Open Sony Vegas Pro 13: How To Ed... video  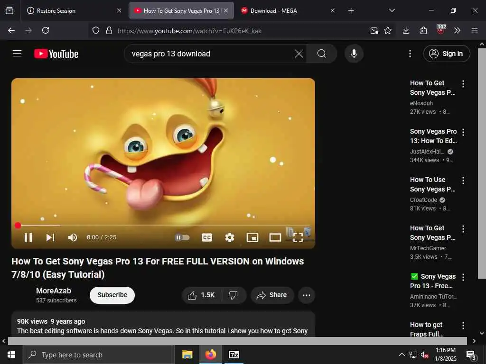pos(433,136)
